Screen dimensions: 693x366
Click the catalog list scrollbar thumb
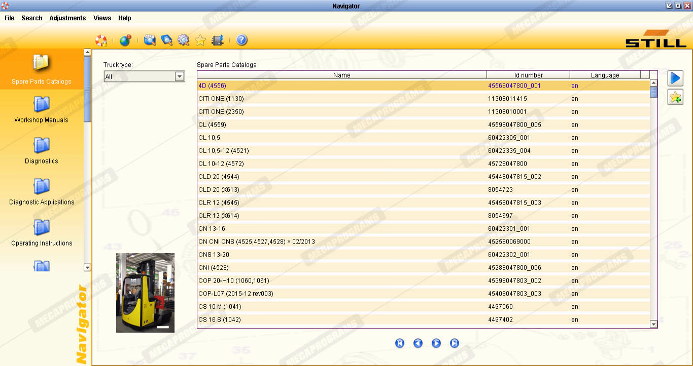pos(653,92)
